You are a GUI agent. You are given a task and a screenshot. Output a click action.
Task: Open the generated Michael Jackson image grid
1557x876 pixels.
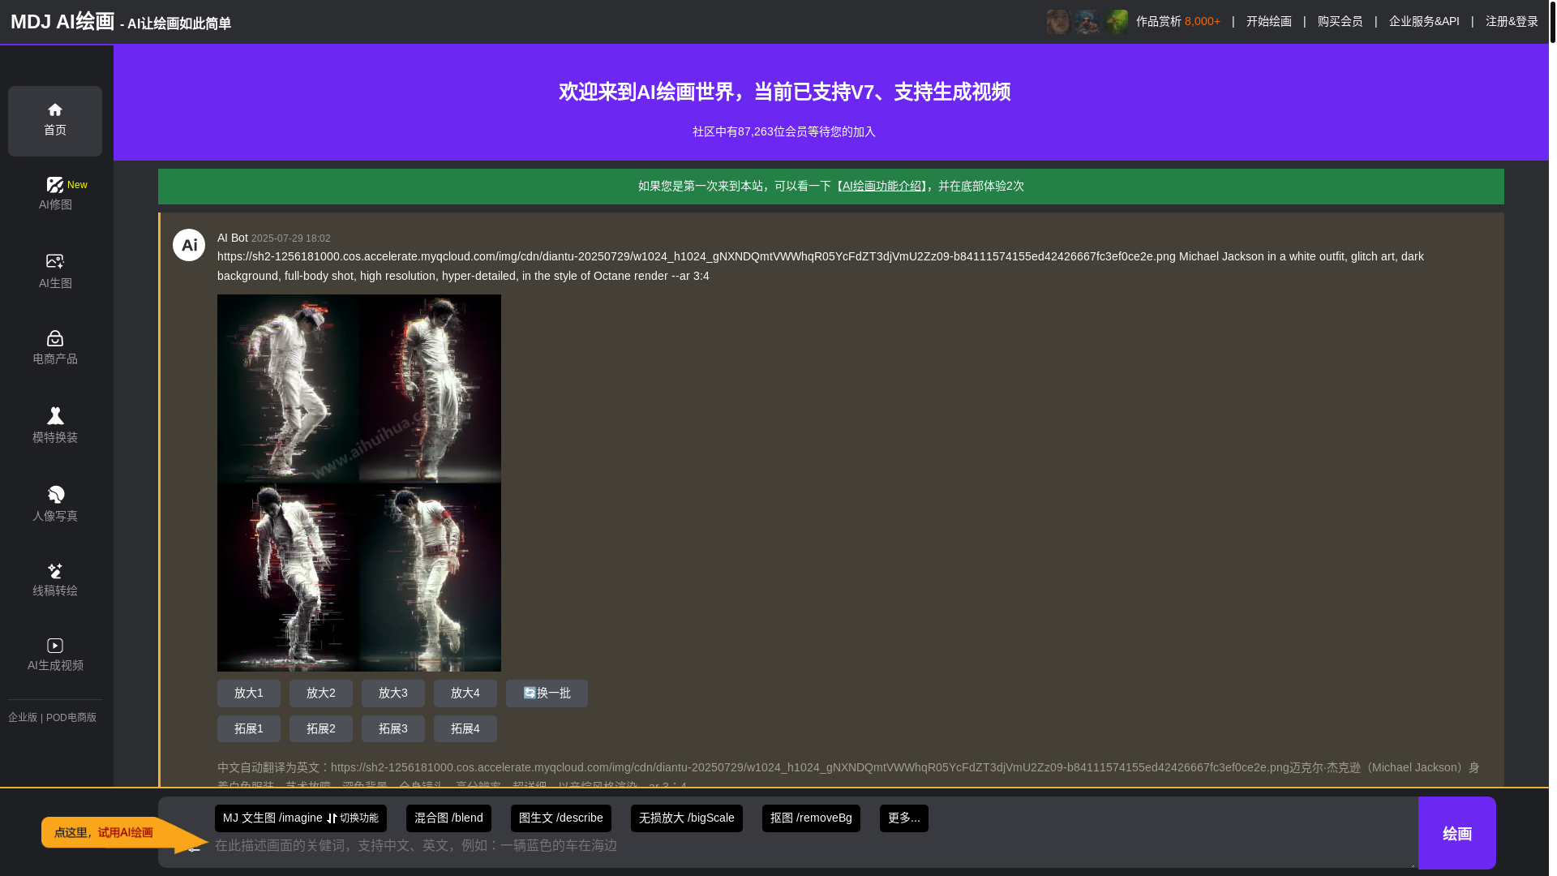[359, 483]
